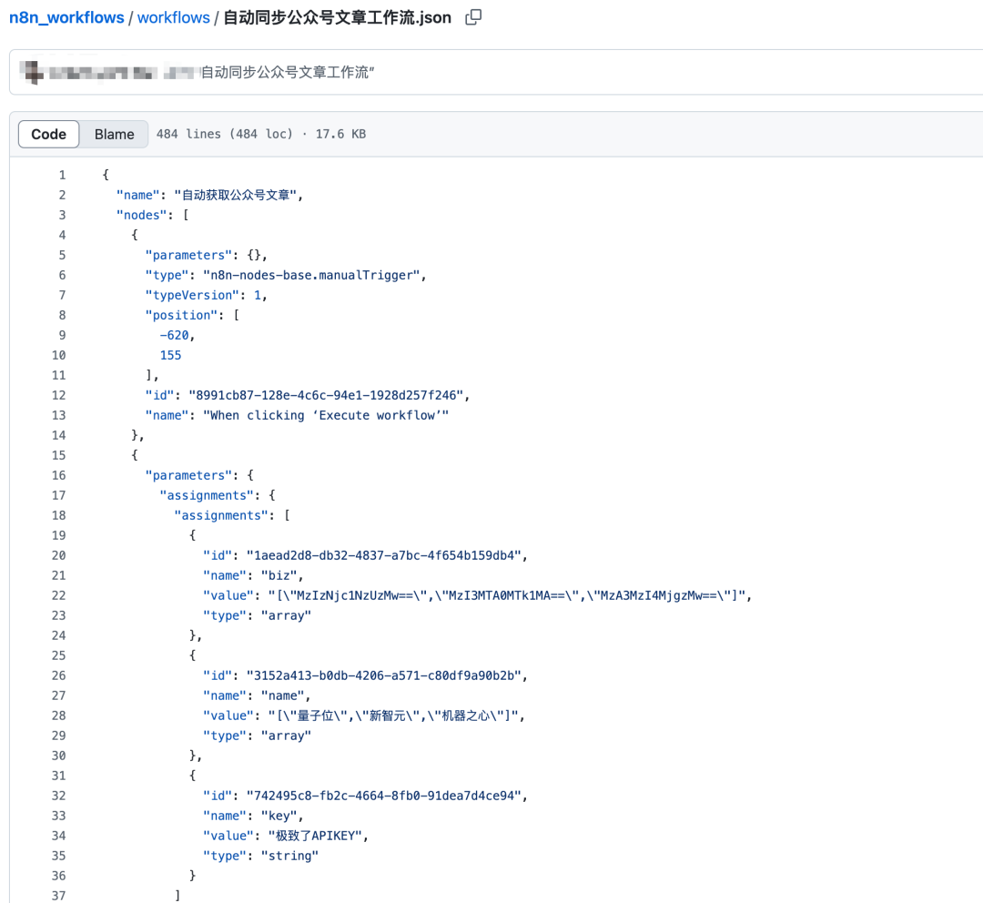Click line number 12 in the gutter
The image size is (983, 903).
[58, 395]
